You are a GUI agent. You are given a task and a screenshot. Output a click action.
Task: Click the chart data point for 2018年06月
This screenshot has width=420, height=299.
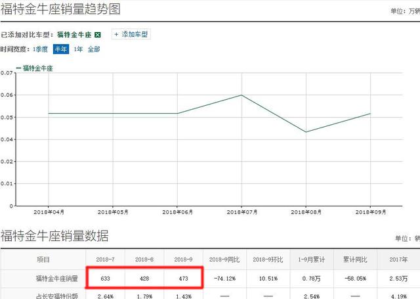pos(177,114)
